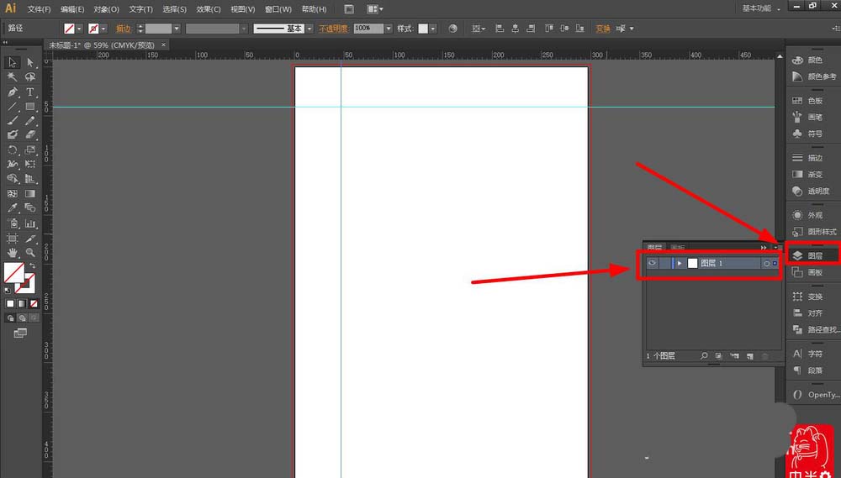Click the 不透明度 opacity link

point(333,29)
